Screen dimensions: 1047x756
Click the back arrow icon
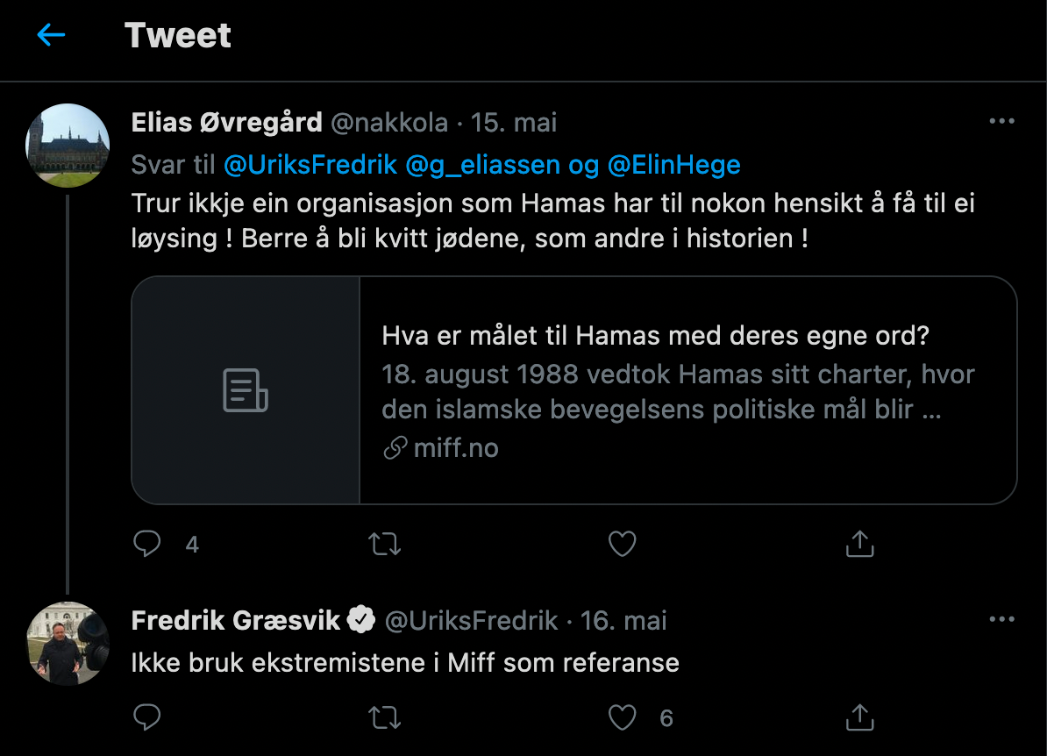click(51, 35)
